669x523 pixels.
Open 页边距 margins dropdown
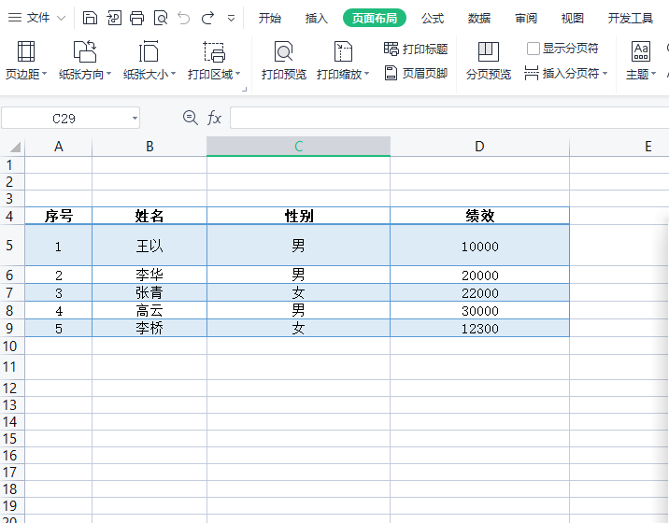tap(26, 61)
